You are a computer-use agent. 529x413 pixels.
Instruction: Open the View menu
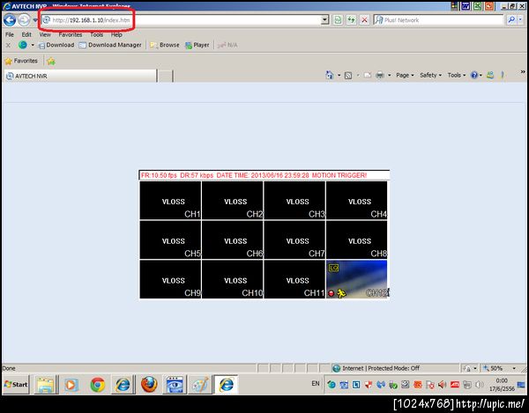[x=45, y=34]
